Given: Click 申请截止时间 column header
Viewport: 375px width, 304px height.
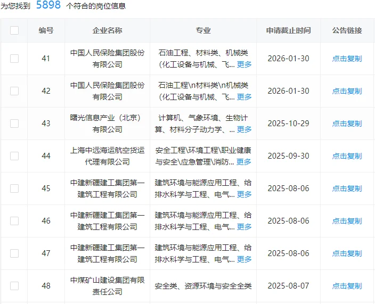Looking at the screenshot, I should point(288,30).
